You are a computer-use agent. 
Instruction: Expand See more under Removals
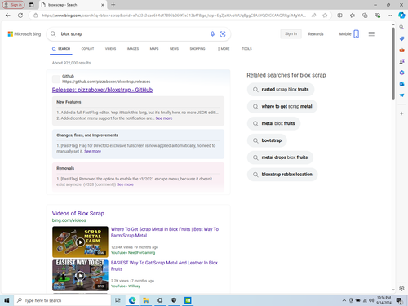[x=125, y=184]
